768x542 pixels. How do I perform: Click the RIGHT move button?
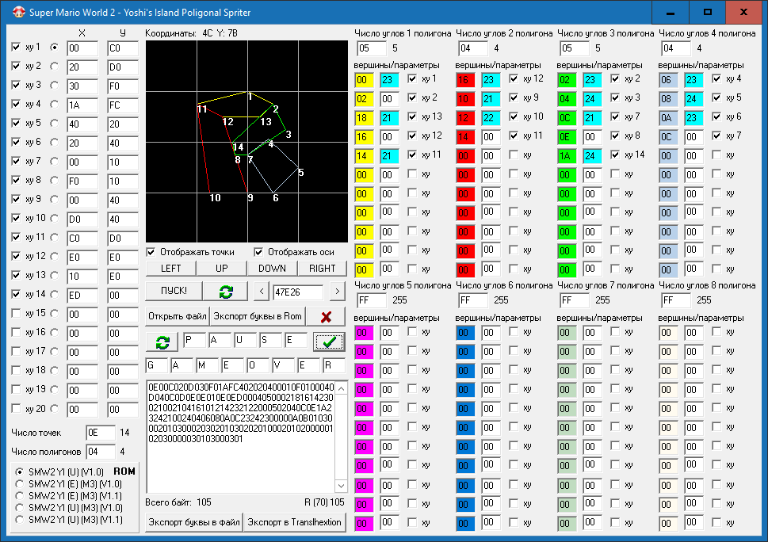point(323,269)
